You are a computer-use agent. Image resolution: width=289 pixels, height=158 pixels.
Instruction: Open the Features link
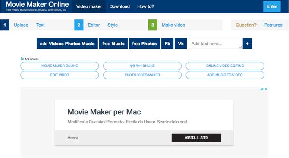273,25
